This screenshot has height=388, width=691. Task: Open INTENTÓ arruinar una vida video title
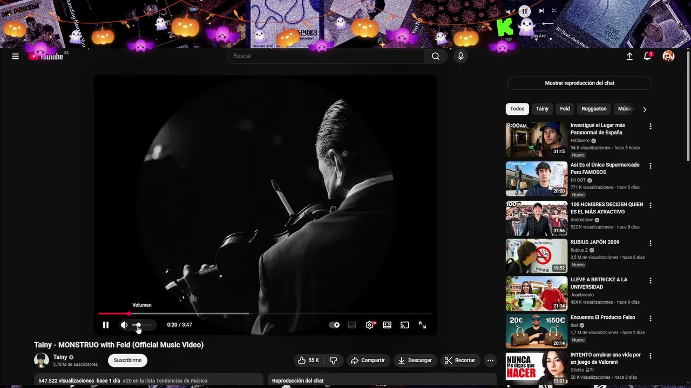[606, 358]
